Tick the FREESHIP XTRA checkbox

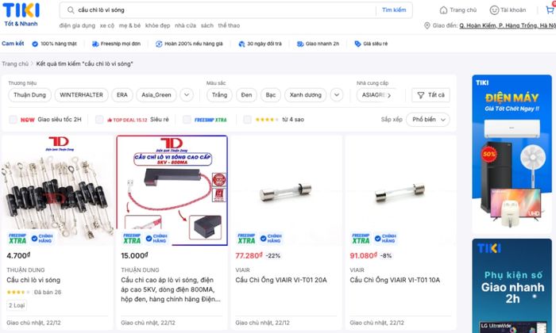[x=187, y=120]
